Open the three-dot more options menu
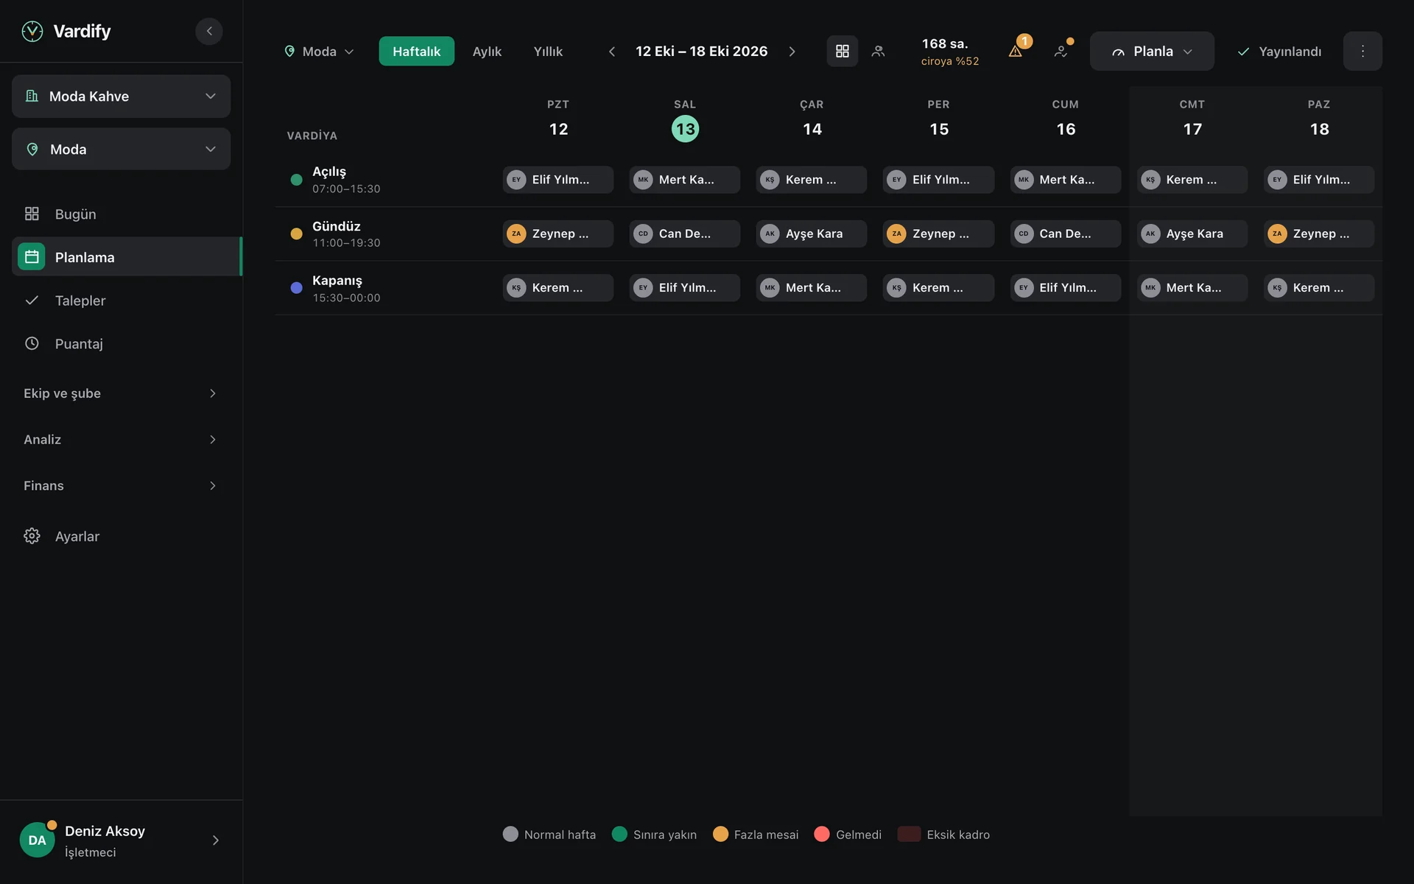 click(1362, 51)
